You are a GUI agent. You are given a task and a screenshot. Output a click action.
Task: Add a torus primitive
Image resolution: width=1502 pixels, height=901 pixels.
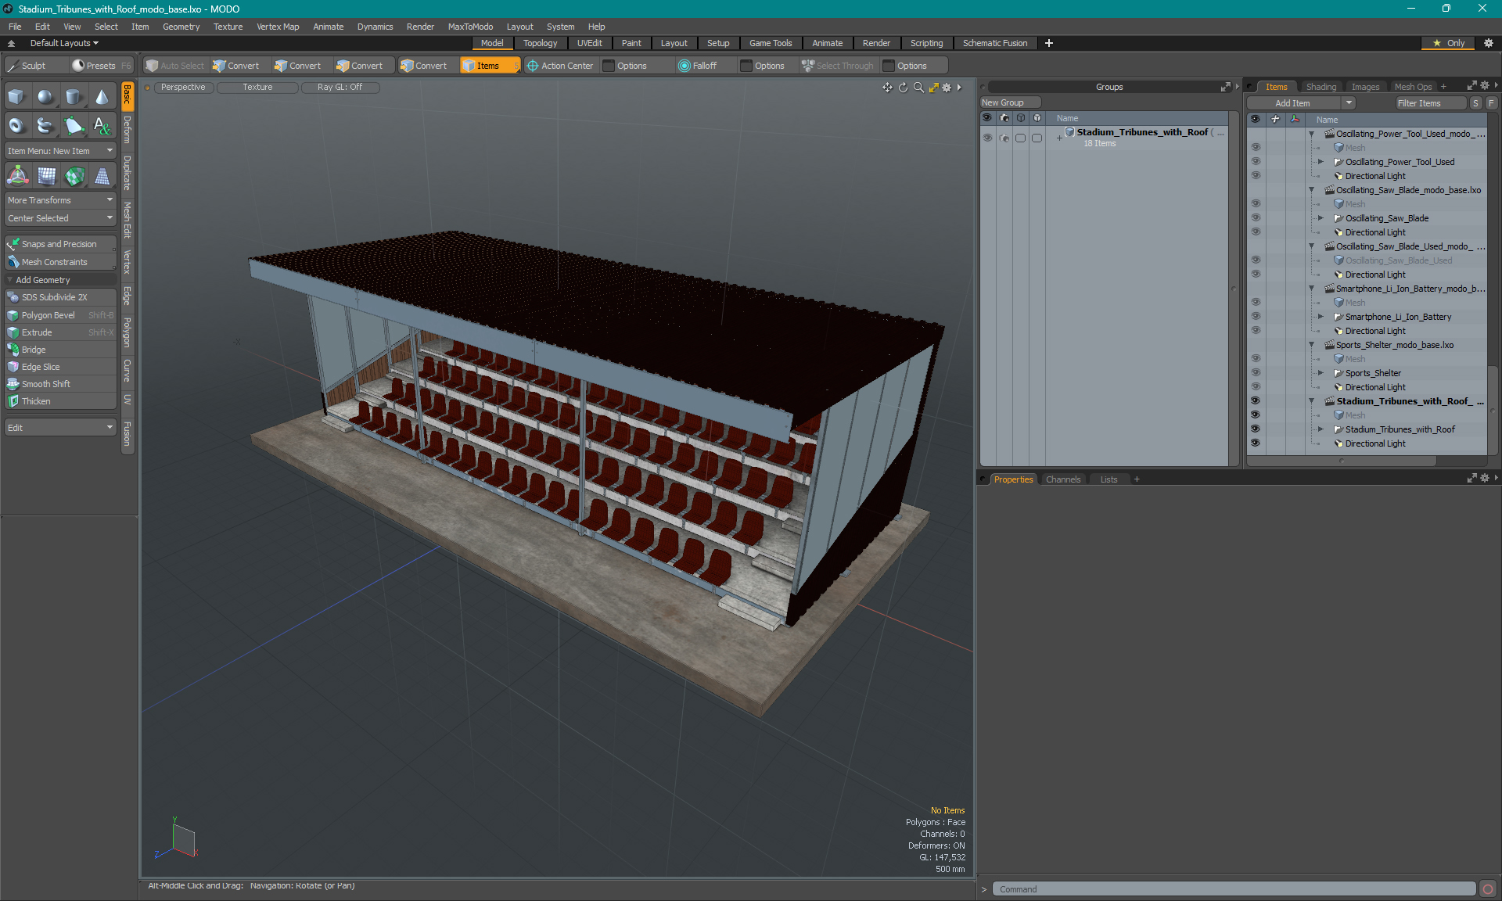point(16,125)
